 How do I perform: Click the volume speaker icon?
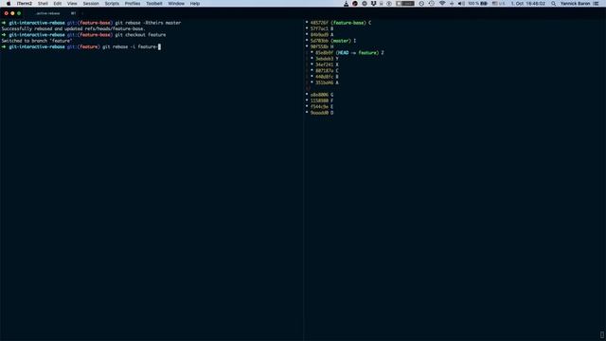pyautogui.click(x=461, y=4)
